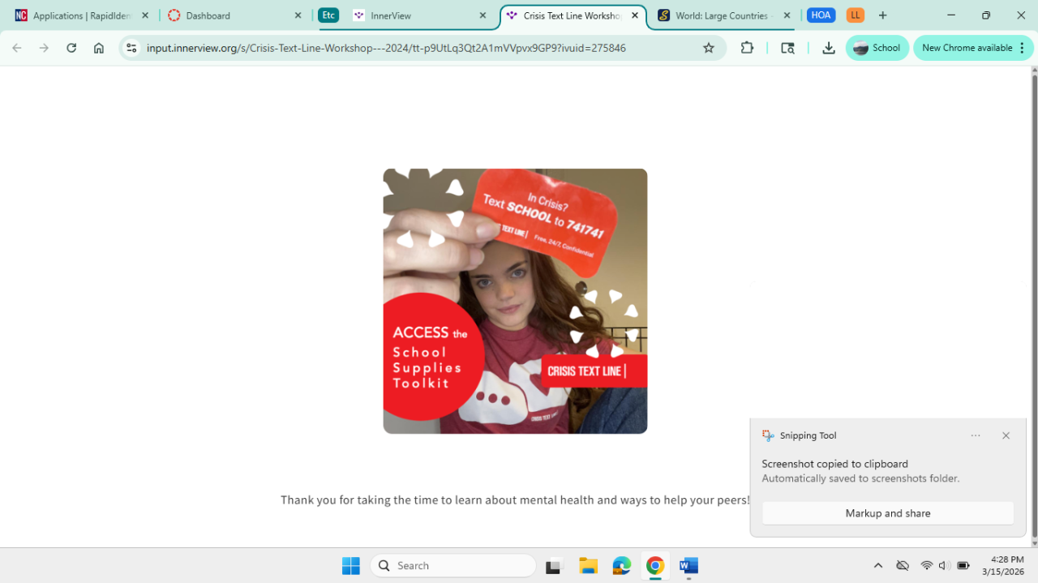Screen dimensions: 1038x583
Task: Open the HOA tab group
Action: 821,15
